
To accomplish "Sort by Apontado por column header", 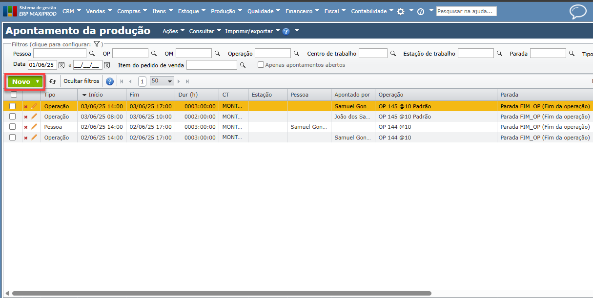I will pos(353,95).
